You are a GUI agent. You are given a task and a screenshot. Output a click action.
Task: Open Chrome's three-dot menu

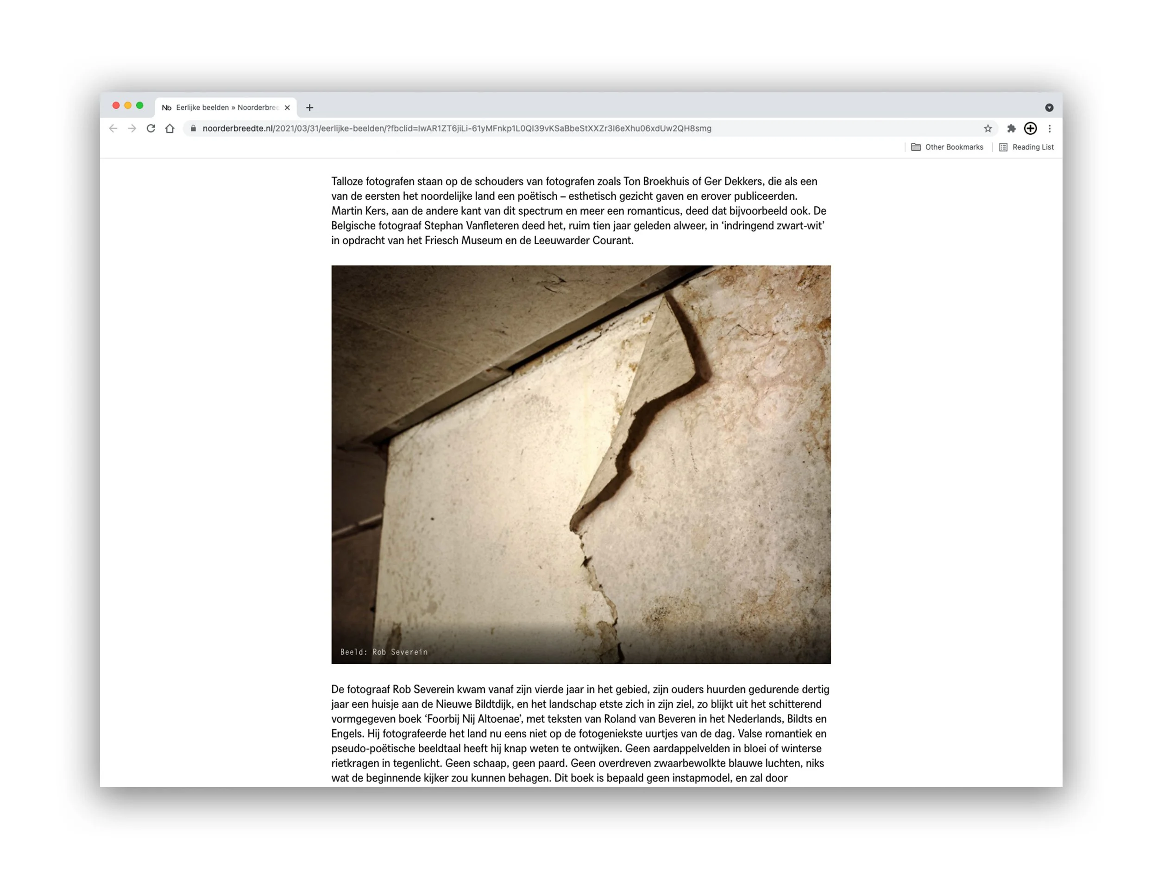[1049, 128]
